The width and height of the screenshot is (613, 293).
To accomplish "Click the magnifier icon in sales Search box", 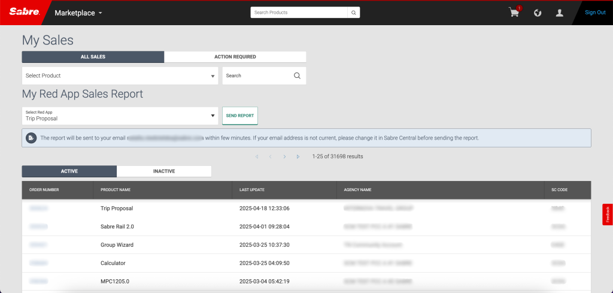I will (x=297, y=75).
